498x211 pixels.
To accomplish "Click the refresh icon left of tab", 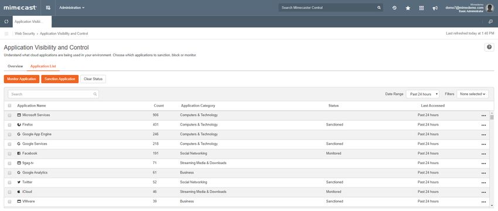I will pyautogui.click(x=6, y=22).
